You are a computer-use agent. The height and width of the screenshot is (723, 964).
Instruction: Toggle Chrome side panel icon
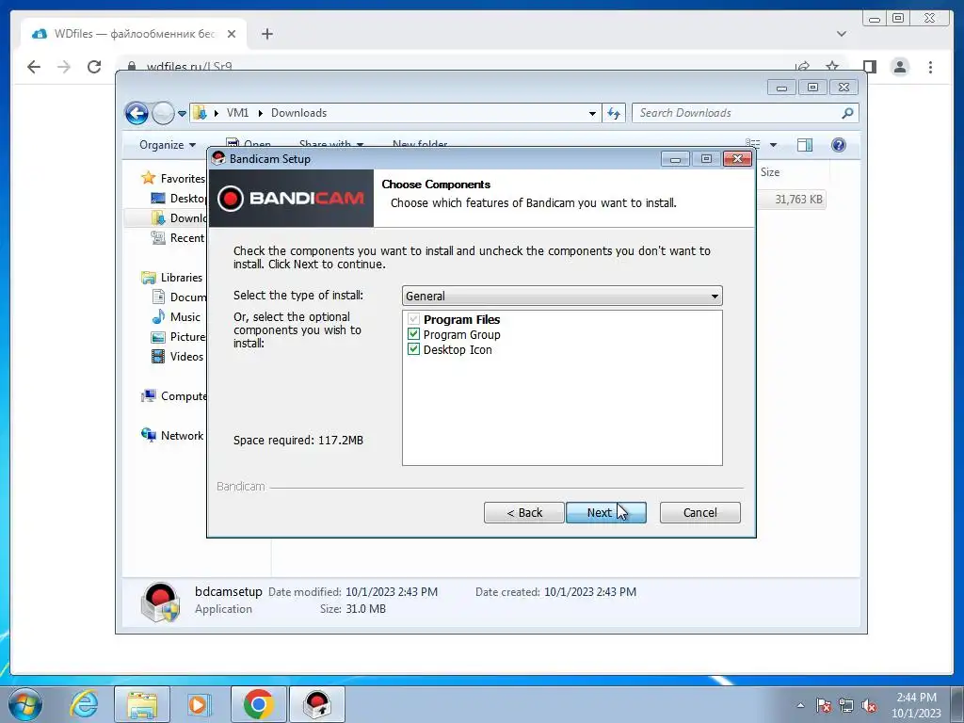click(869, 67)
